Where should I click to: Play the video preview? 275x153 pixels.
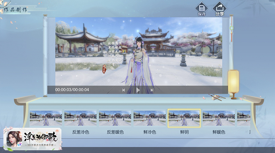click(x=138, y=90)
